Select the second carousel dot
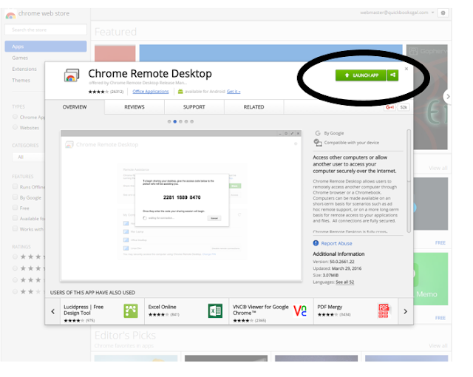The image size is (473, 377). point(175,121)
